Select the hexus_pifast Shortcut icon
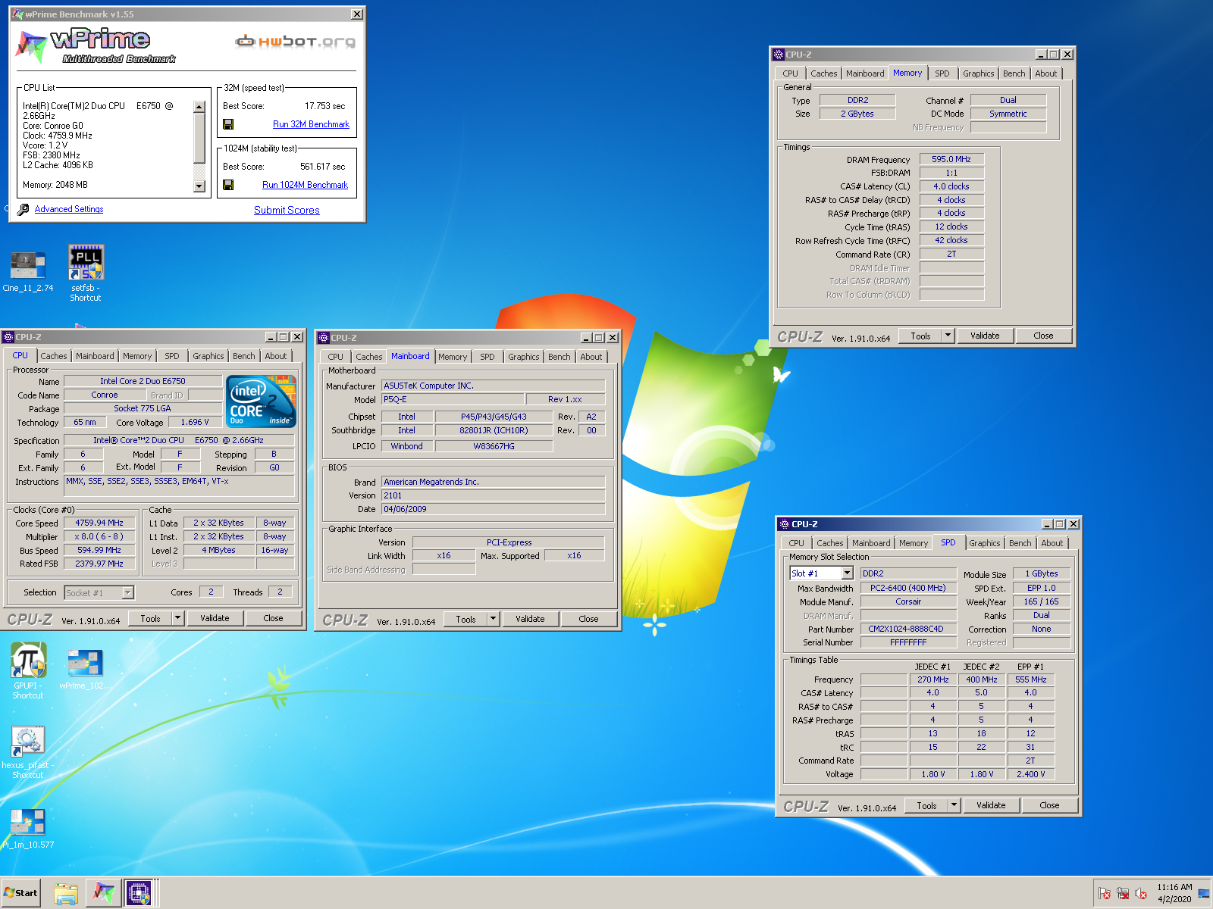 pyautogui.click(x=28, y=752)
